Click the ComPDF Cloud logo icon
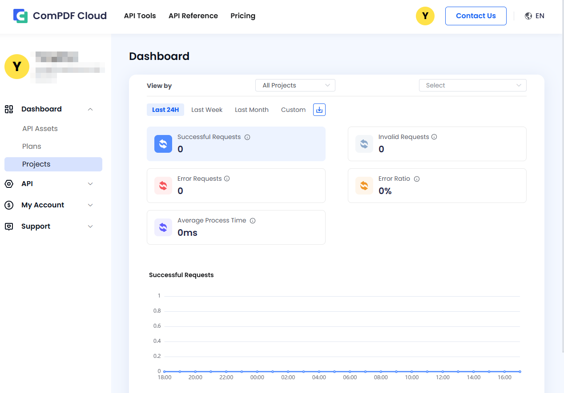This screenshot has height=393, width=564. (x=20, y=16)
